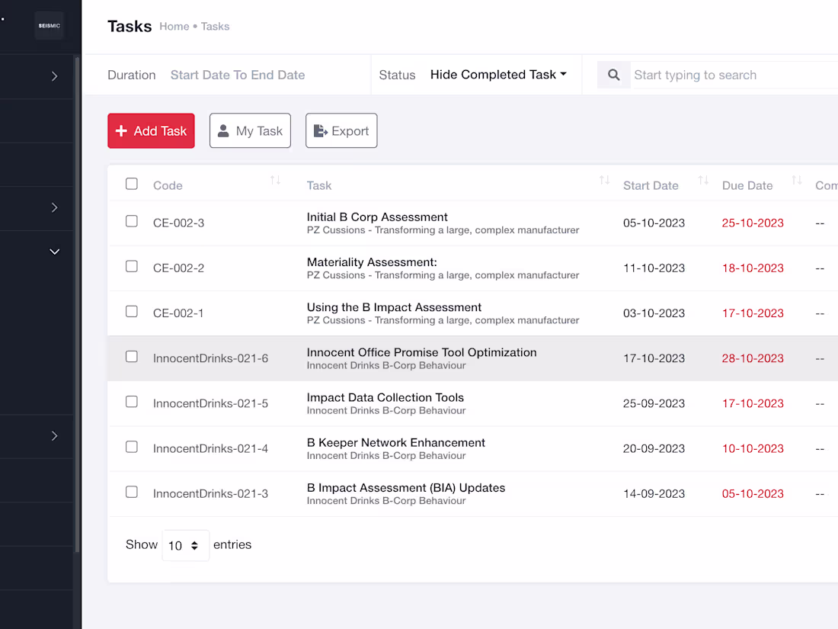Collapse the expanded sidebar section with down chevron
Image resolution: width=838 pixels, height=629 pixels.
coord(54,251)
